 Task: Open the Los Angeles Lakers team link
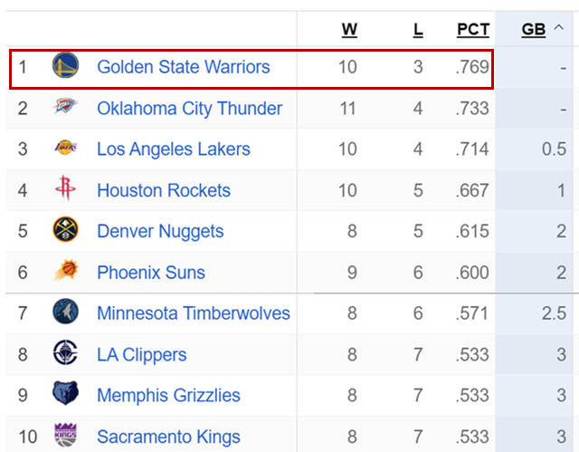point(174,149)
